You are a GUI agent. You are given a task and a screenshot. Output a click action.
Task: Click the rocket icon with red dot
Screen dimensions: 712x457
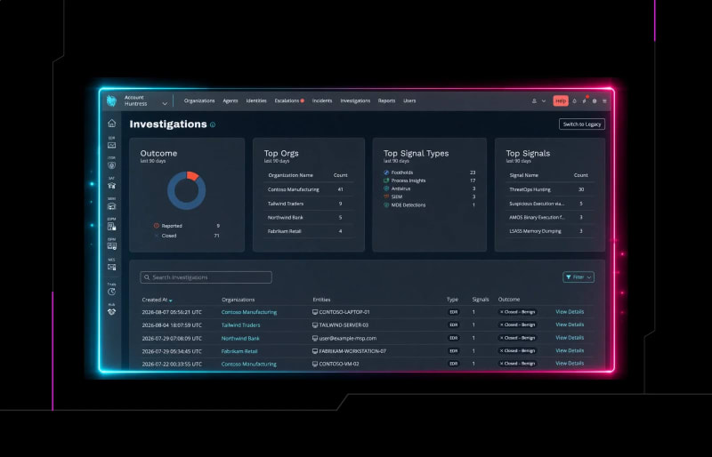tap(585, 100)
